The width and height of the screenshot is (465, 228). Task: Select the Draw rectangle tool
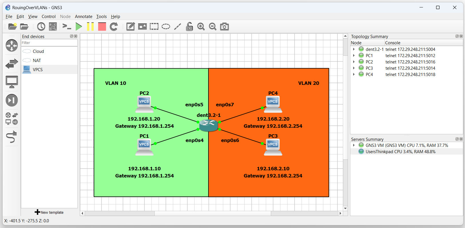tap(154, 27)
